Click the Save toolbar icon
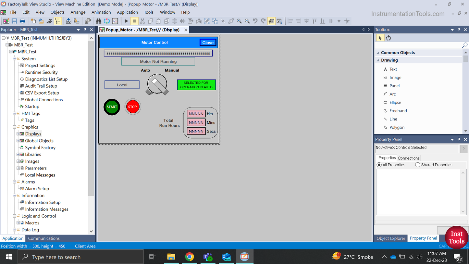The width and height of the screenshot is (469, 264). (14, 21)
